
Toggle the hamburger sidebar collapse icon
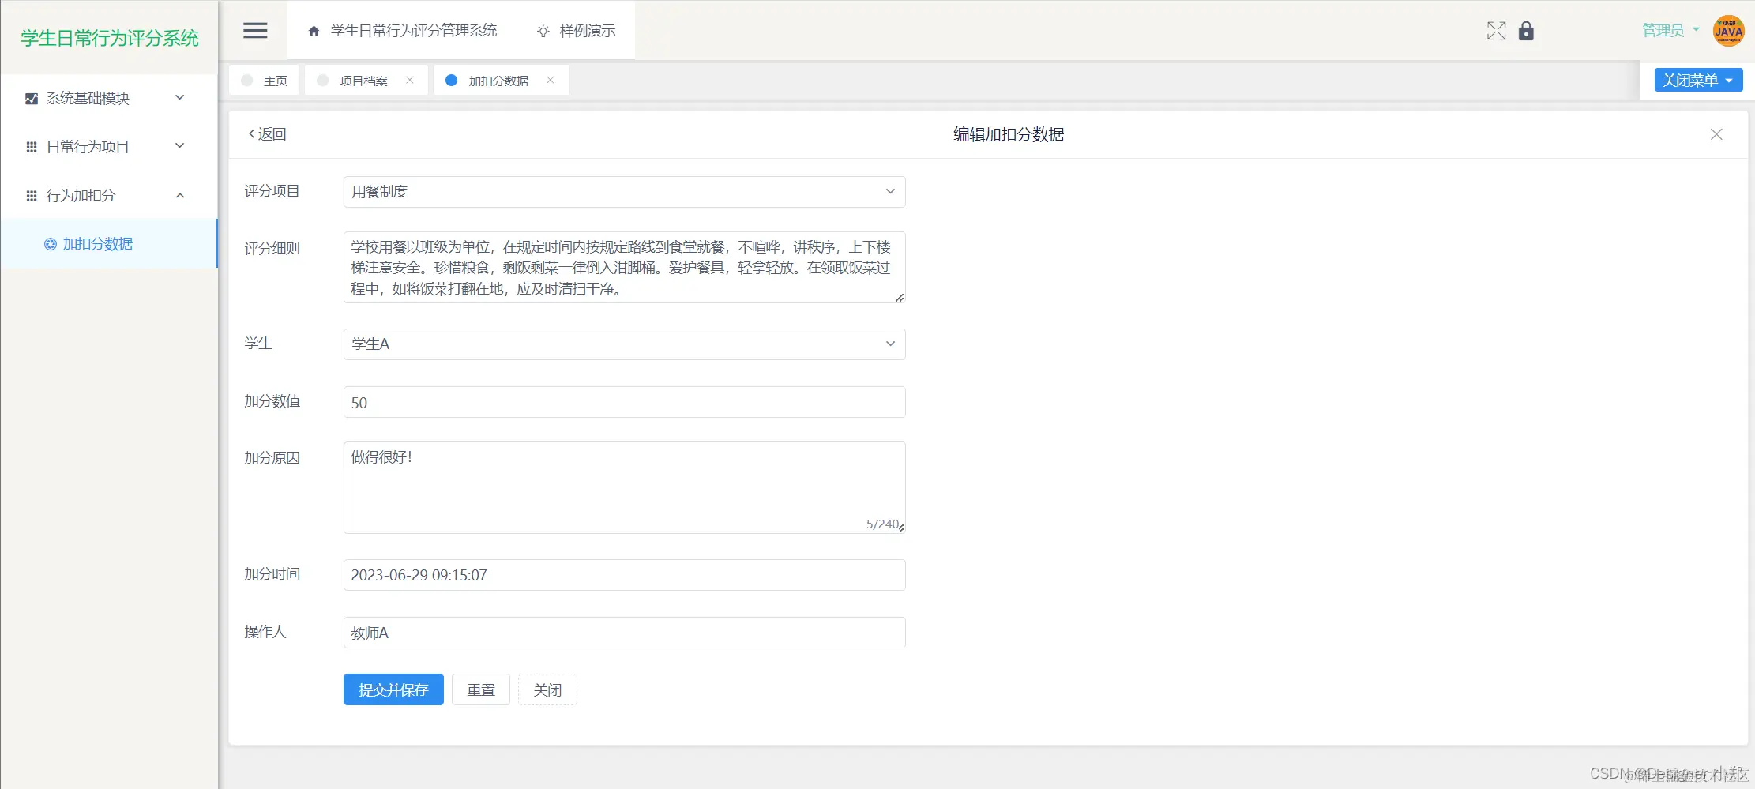[255, 31]
